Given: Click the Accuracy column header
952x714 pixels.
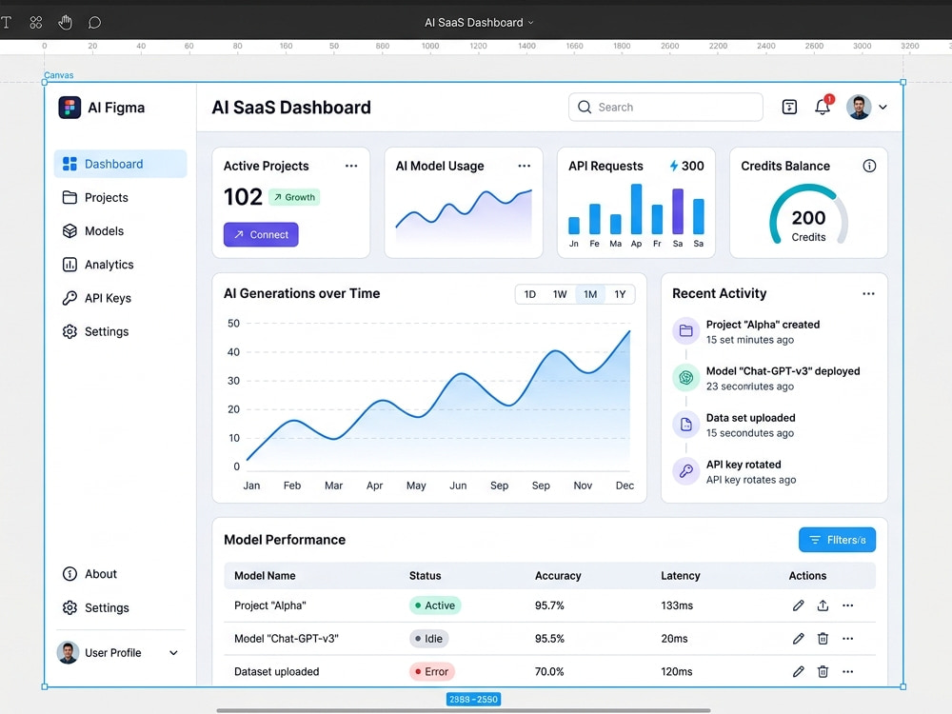Looking at the screenshot, I should [x=558, y=576].
